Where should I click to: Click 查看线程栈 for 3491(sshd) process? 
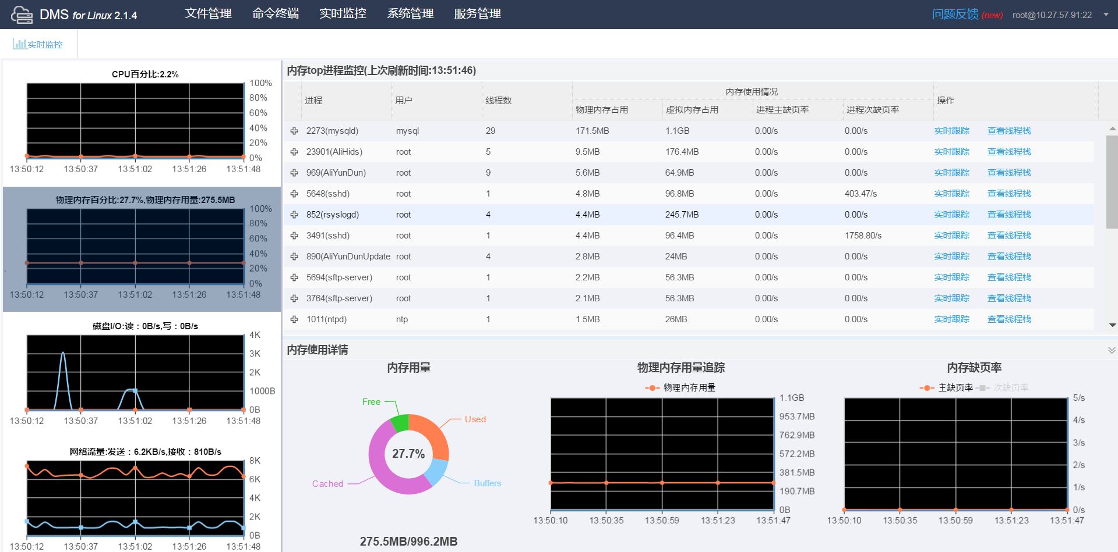(x=1009, y=236)
